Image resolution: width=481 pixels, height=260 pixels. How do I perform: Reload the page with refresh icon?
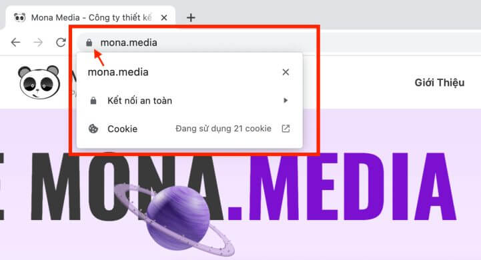[x=61, y=42]
